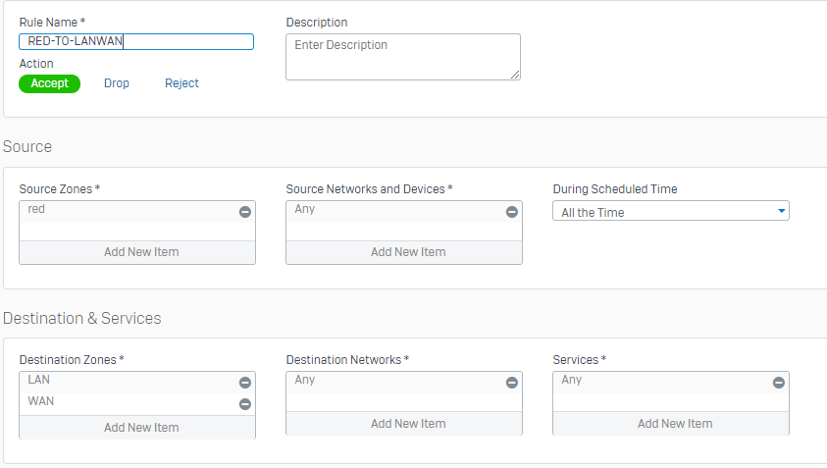827x468 pixels.
Task: Remove the WAN destination zone
Action: pos(245,403)
